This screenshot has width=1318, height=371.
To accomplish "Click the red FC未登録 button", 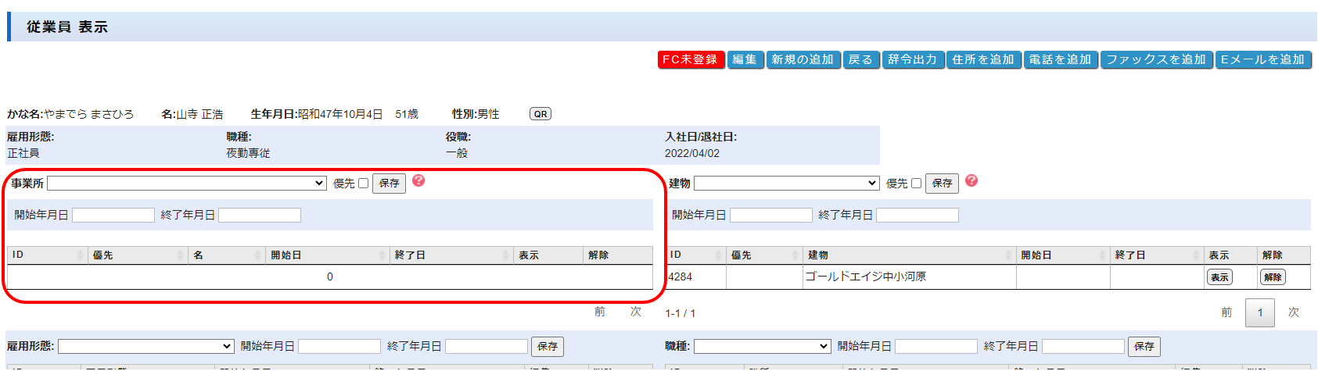I will (691, 60).
